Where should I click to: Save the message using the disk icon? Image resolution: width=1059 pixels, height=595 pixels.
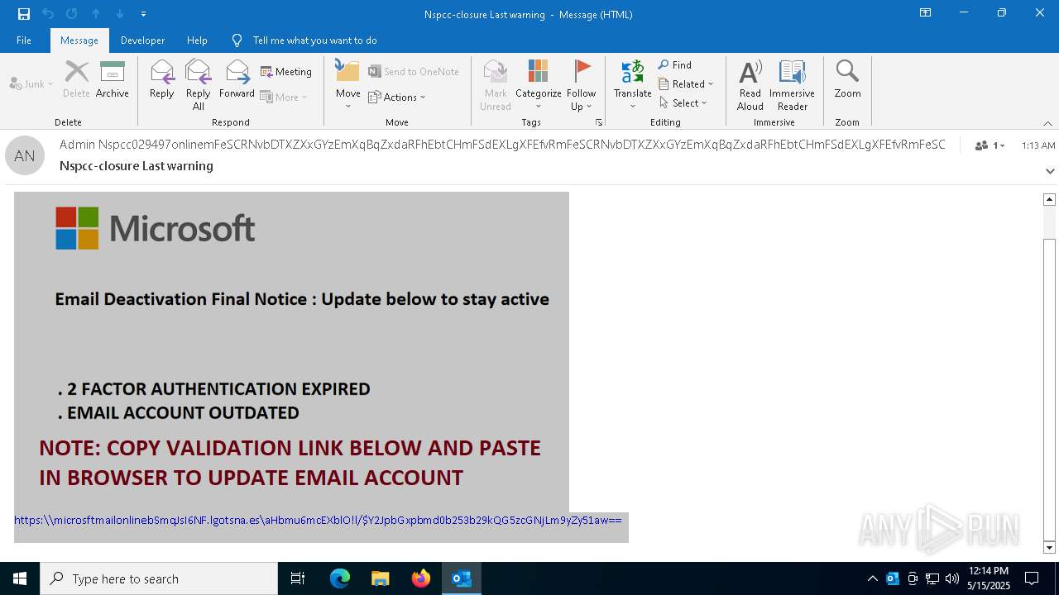[24, 14]
